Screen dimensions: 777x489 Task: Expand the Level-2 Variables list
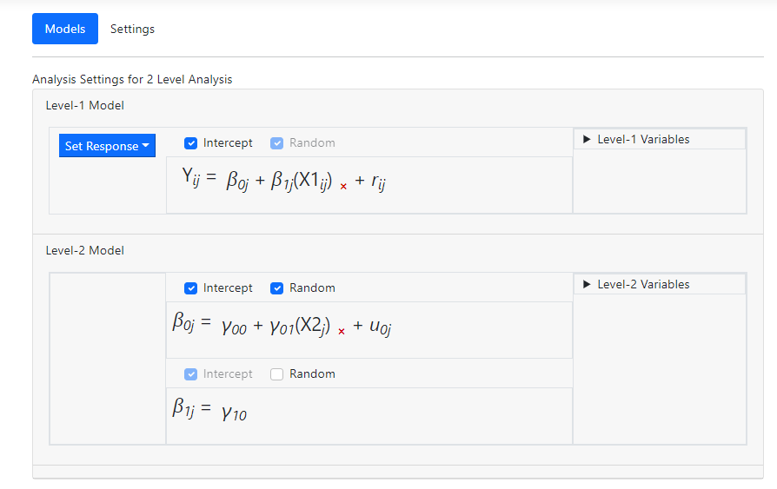tap(643, 284)
